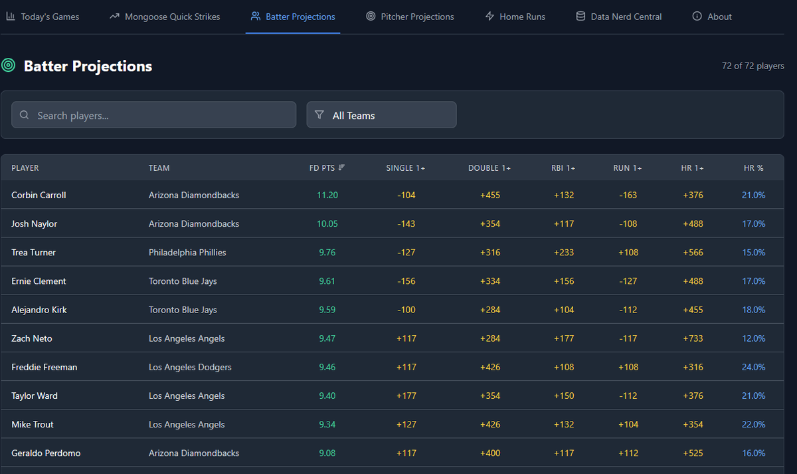Sort by the RBI 1+ column header
The image size is (797, 474).
pyautogui.click(x=563, y=168)
